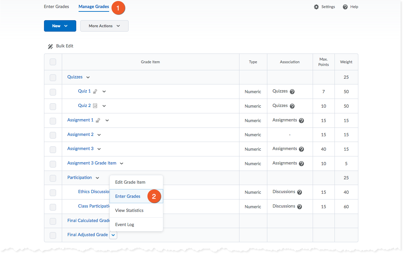Click help icon beside Assignments in Assignment 3 row

coord(301,149)
